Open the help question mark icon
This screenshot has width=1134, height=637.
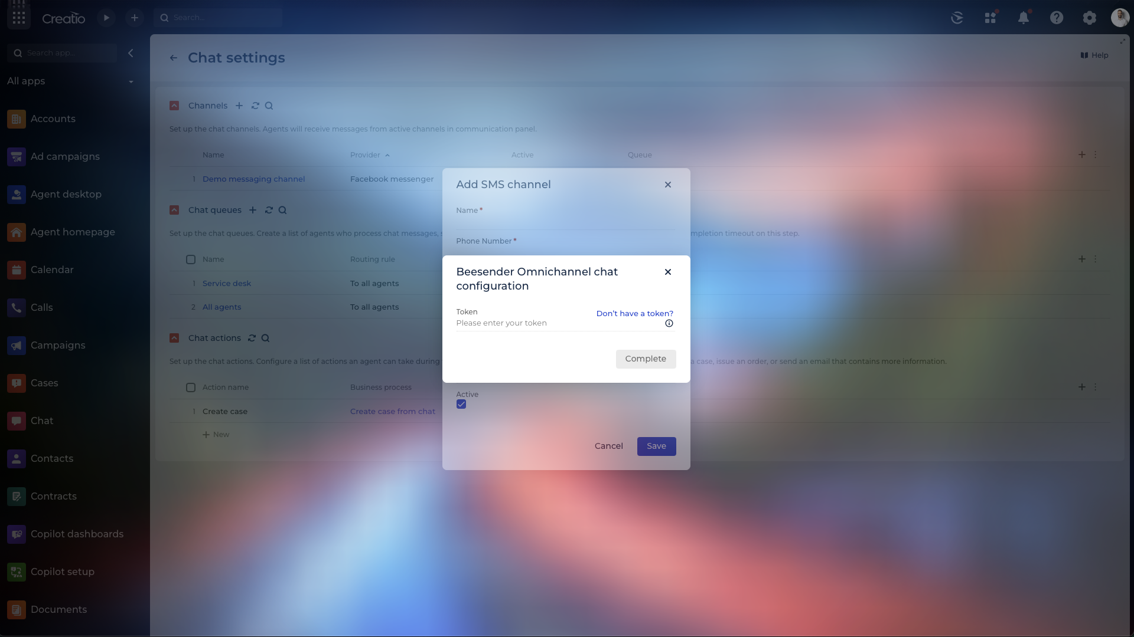(1057, 18)
